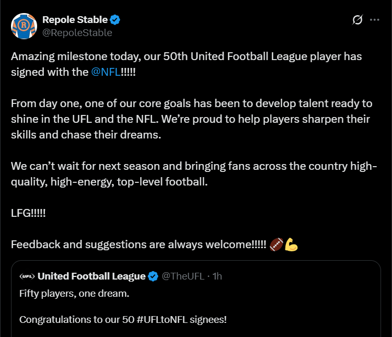Open the @RepoleStable handle
392x337 pixels.
(77, 33)
